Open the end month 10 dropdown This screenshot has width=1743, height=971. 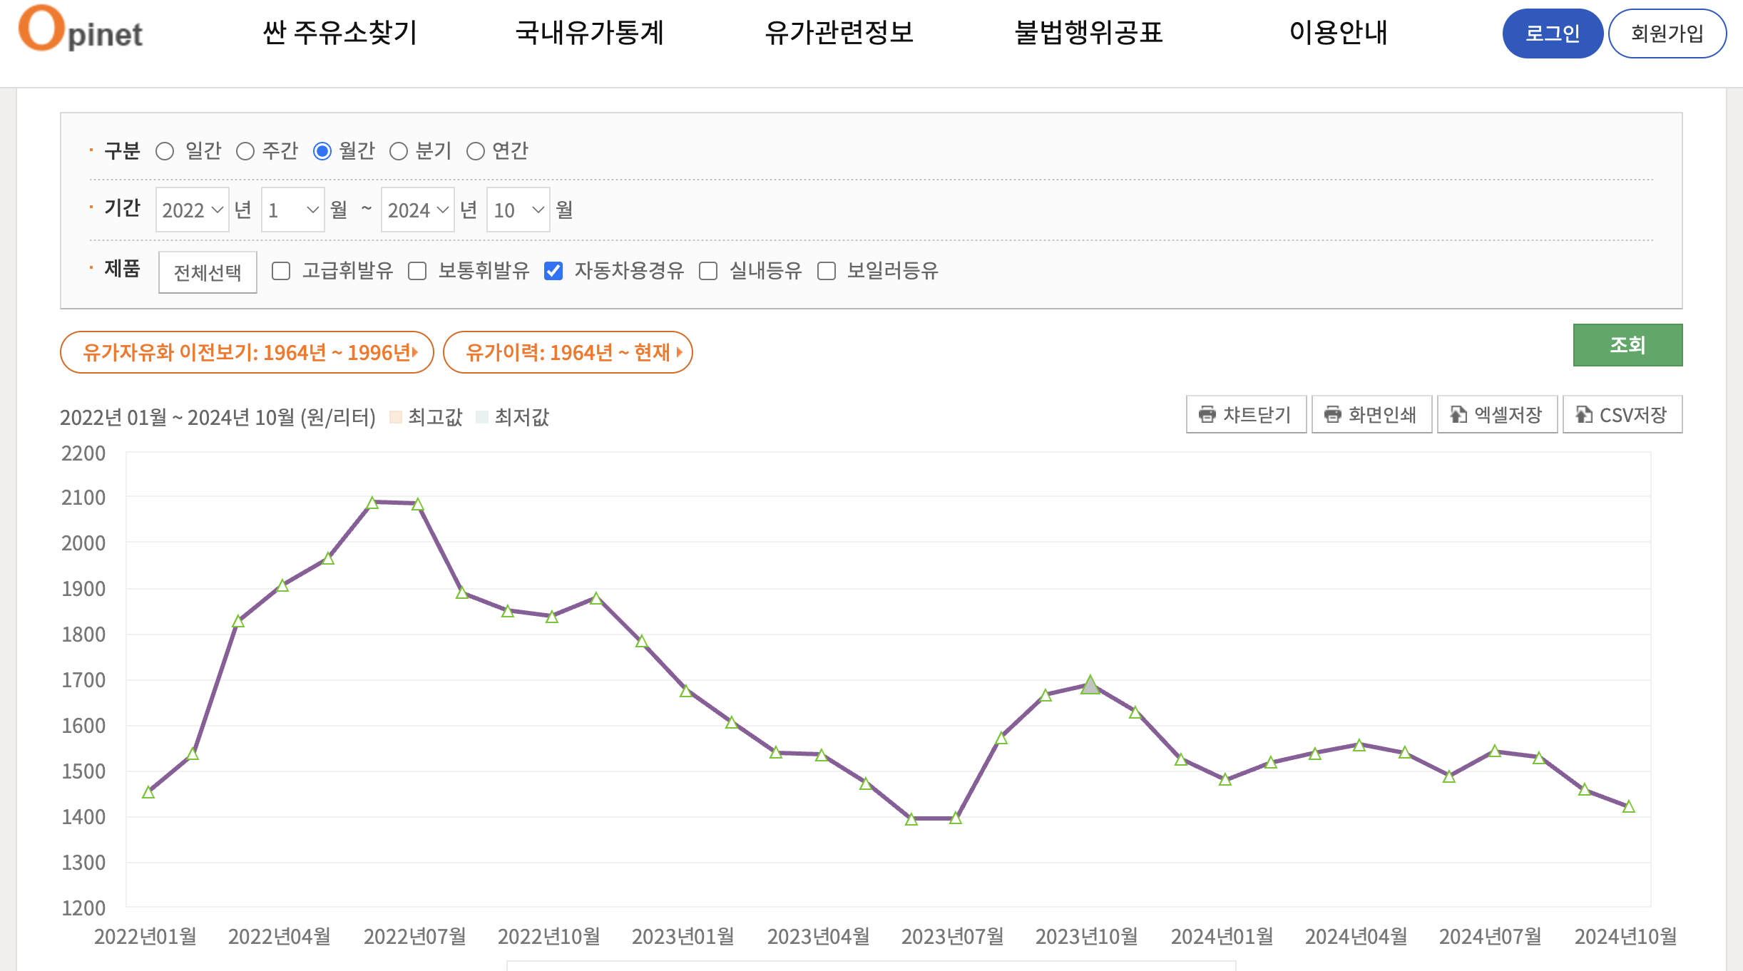coord(518,210)
